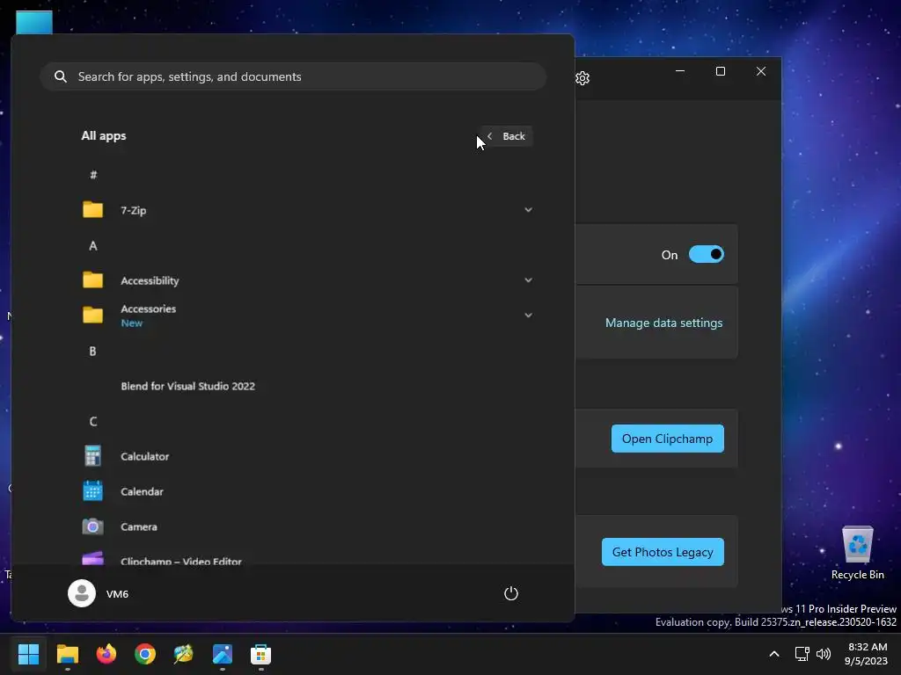This screenshot has width=901, height=675.
Task: Click the Start button in the taskbar
Action: [x=28, y=654]
